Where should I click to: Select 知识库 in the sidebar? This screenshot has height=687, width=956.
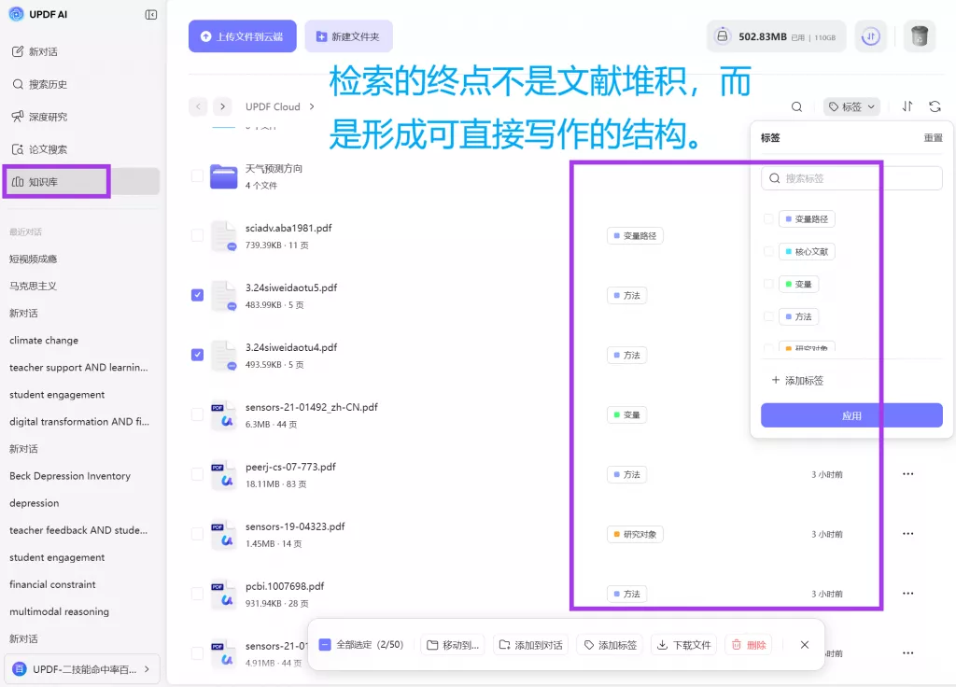(56, 181)
